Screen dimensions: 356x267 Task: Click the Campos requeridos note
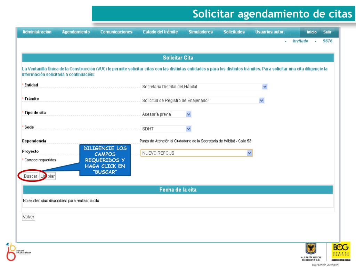tap(39, 160)
